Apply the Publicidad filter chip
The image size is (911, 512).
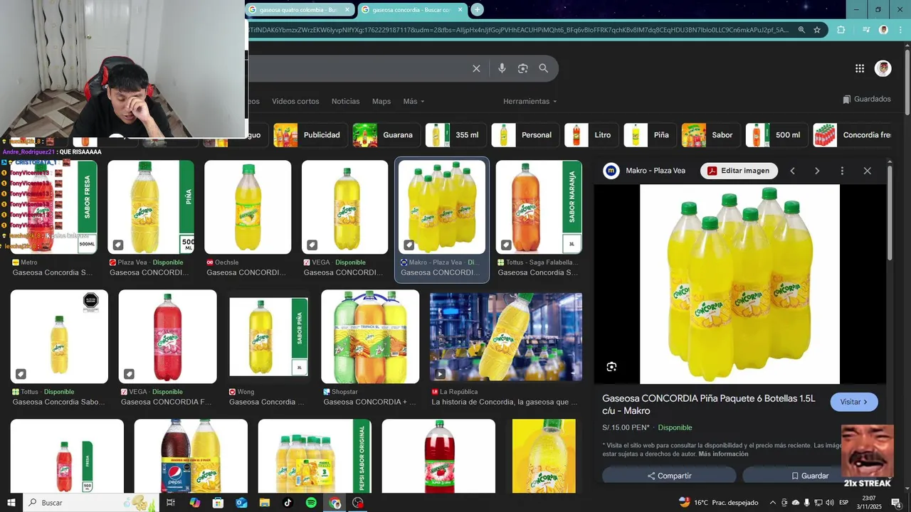309,135
